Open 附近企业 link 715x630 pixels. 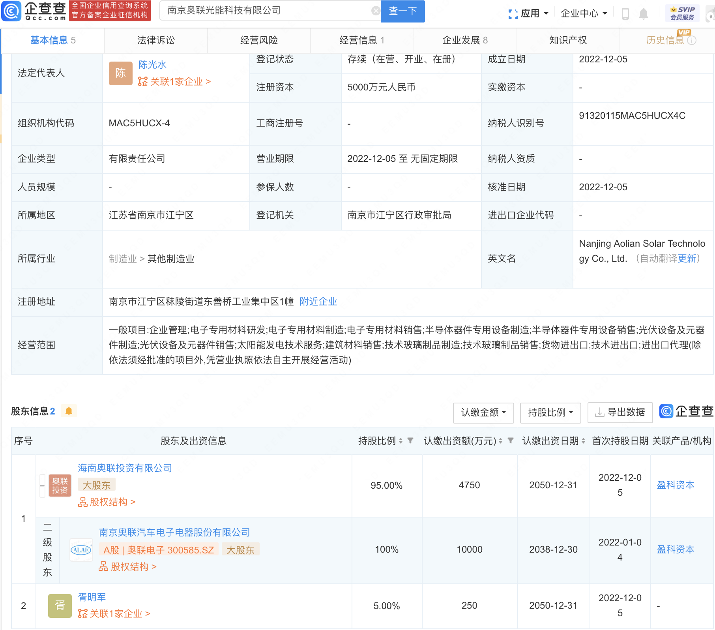pyautogui.click(x=318, y=302)
